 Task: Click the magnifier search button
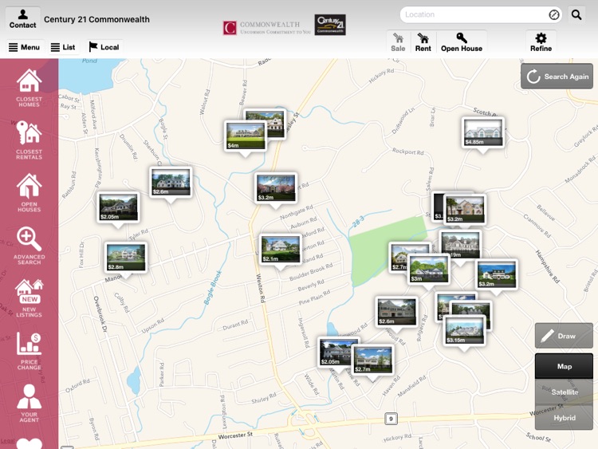pos(576,15)
